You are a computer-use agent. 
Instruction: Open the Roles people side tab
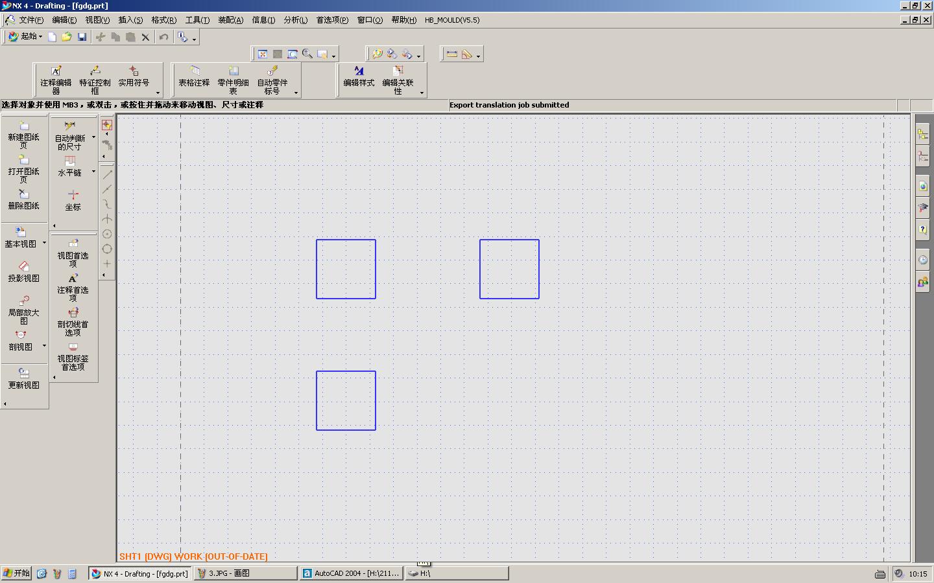tap(922, 282)
